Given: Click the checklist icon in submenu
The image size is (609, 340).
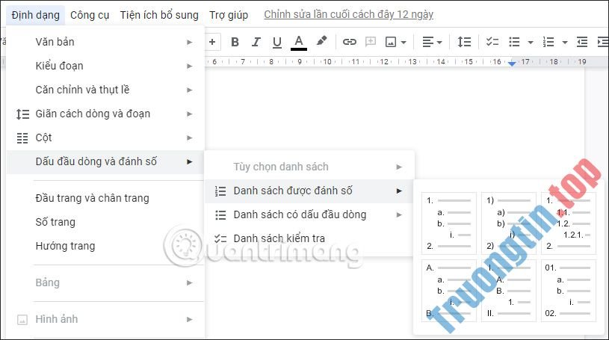Looking at the screenshot, I should 220,238.
